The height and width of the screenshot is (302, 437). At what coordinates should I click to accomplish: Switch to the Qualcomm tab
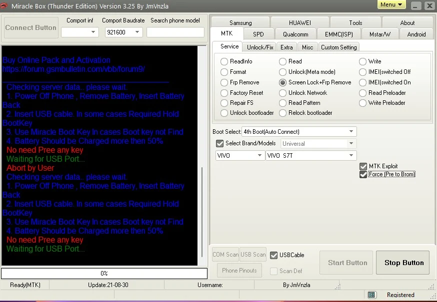295,34
